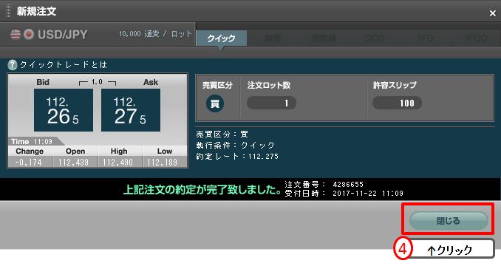Viewport: 501px width, 269px height.
Task: Click the 執行条件：クイック text
Action: 236,145
